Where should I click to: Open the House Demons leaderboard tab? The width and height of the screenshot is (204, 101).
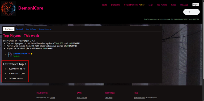tap(45, 29)
